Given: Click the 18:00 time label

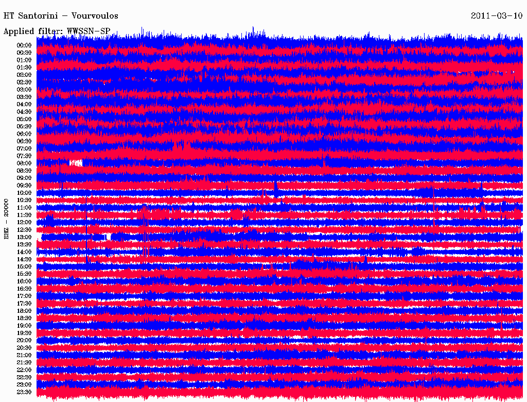Looking at the screenshot, I should [x=24, y=311].
